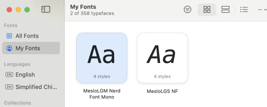Viewport: 267px width, 107px height.
Task: Click the Collections section header
Action: (17, 103)
